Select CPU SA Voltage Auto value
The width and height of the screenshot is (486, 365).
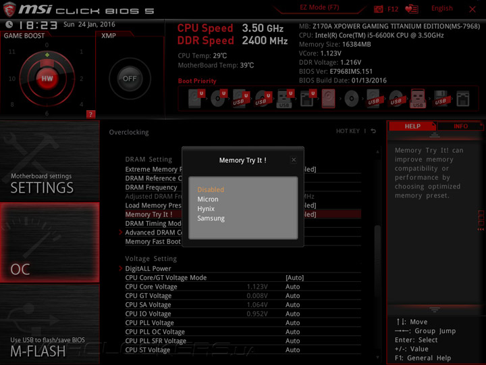(292, 304)
